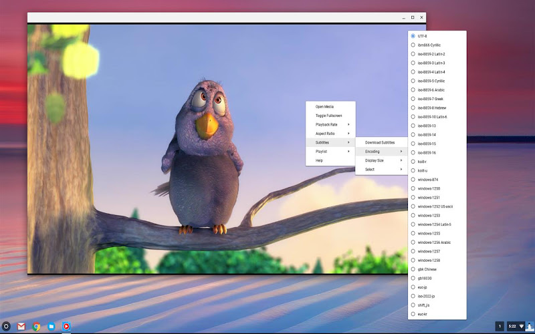The height and width of the screenshot is (334, 535).
Task: Choose windows-1252 US-ascii encoding
Action: [437, 206]
